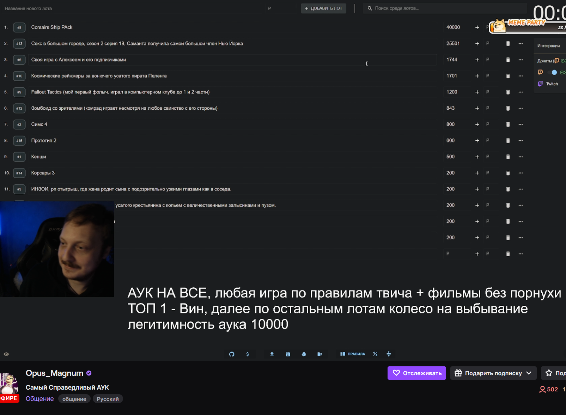
Task: Delete the Корсары 3 lot
Action: [x=508, y=173]
